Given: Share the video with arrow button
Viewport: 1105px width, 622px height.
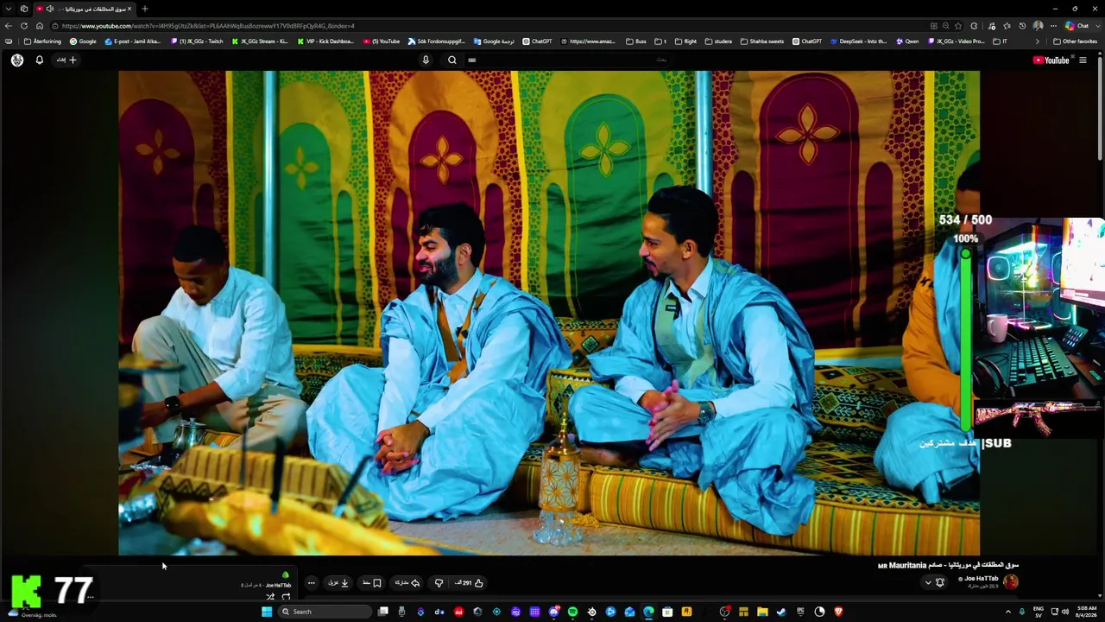Looking at the screenshot, I should pyautogui.click(x=407, y=583).
